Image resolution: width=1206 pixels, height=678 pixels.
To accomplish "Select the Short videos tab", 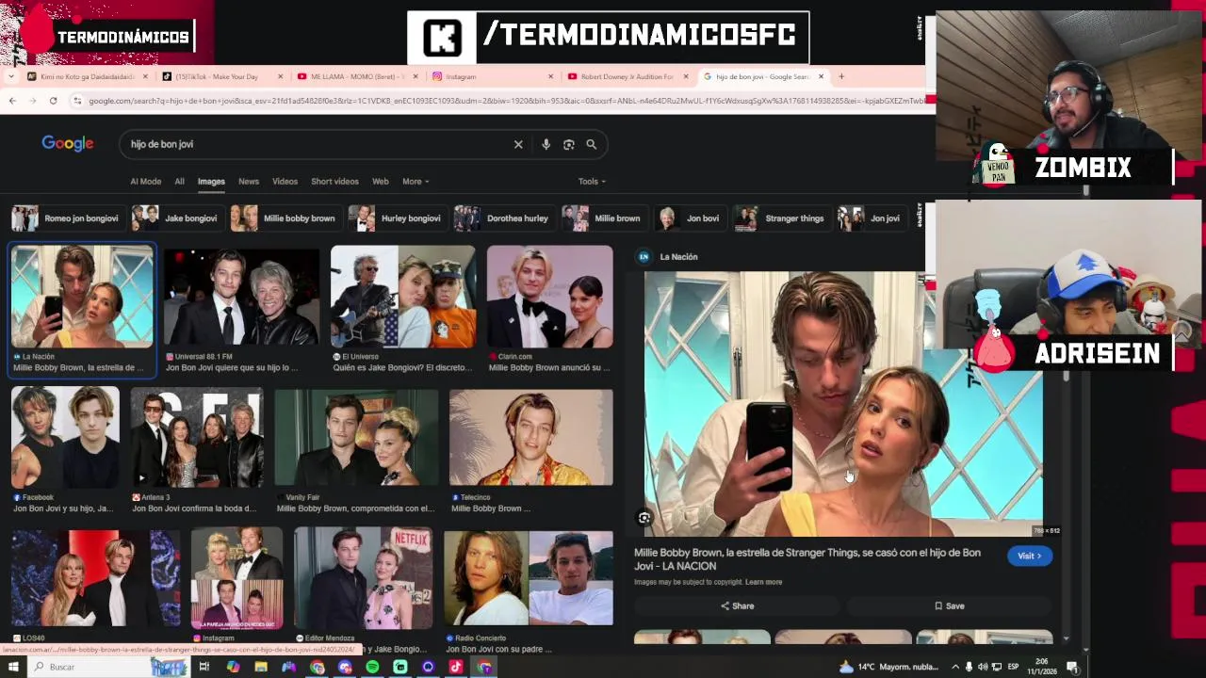I will coord(334,181).
